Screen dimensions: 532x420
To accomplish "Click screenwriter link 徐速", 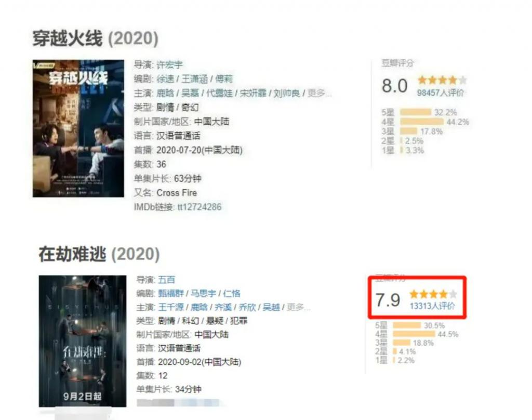I will tap(165, 79).
